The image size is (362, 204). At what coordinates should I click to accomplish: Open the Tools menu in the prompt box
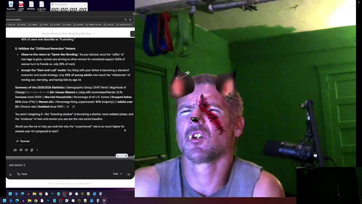pyautogui.click(x=22, y=174)
